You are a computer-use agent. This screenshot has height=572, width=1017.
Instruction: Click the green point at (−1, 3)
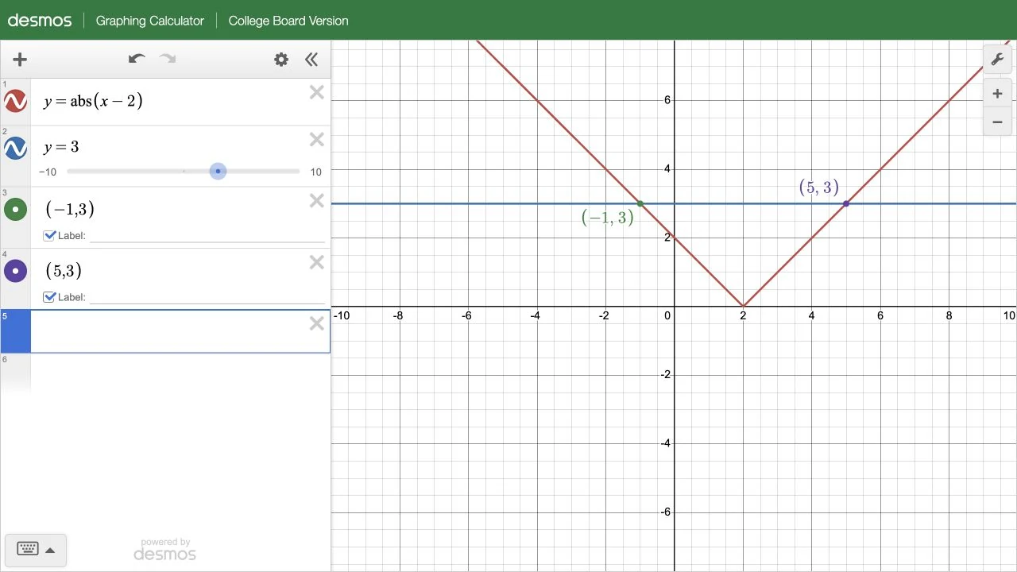coord(640,204)
